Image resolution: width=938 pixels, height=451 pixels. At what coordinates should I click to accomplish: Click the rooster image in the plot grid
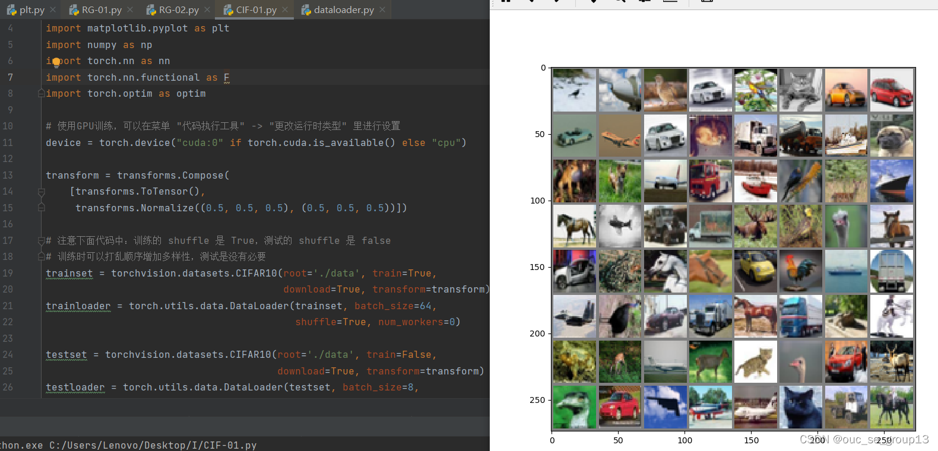pyautogui.click(x=801, y=271)
